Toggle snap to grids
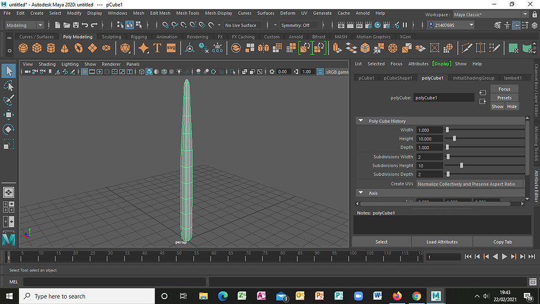The image size is (540, 304). 166,25
